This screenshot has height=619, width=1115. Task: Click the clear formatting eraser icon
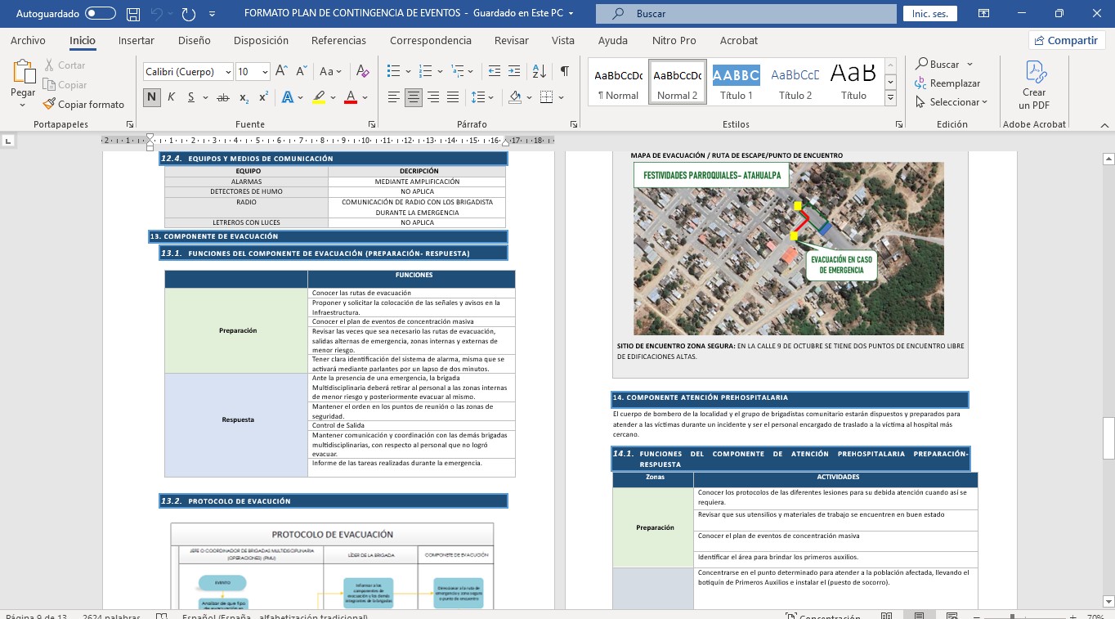pyautogui.click(x=364, y=72)
